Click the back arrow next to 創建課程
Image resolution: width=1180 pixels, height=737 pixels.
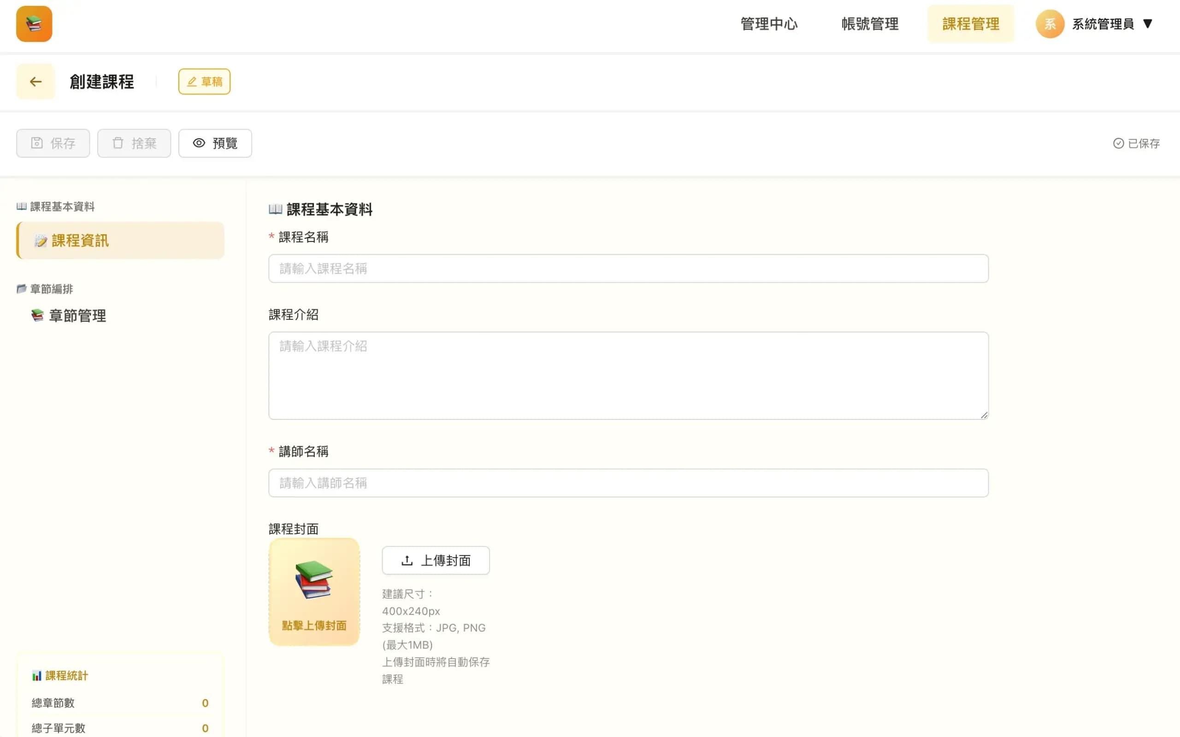(x=35, y=81)
